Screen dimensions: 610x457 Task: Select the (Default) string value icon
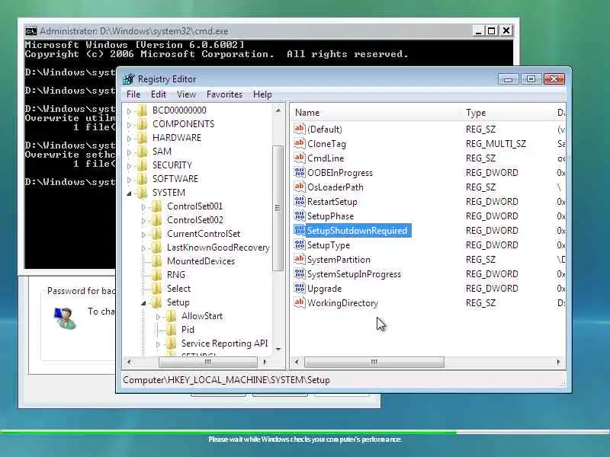[299, 129]
